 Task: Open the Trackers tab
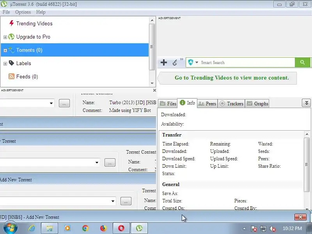click(231, 103)
